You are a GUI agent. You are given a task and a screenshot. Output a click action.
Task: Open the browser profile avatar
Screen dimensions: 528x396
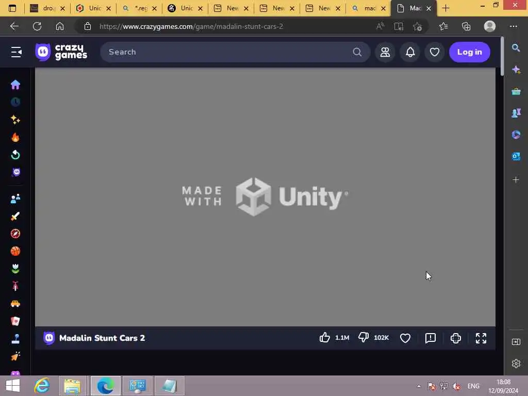(x=490, y=26)
